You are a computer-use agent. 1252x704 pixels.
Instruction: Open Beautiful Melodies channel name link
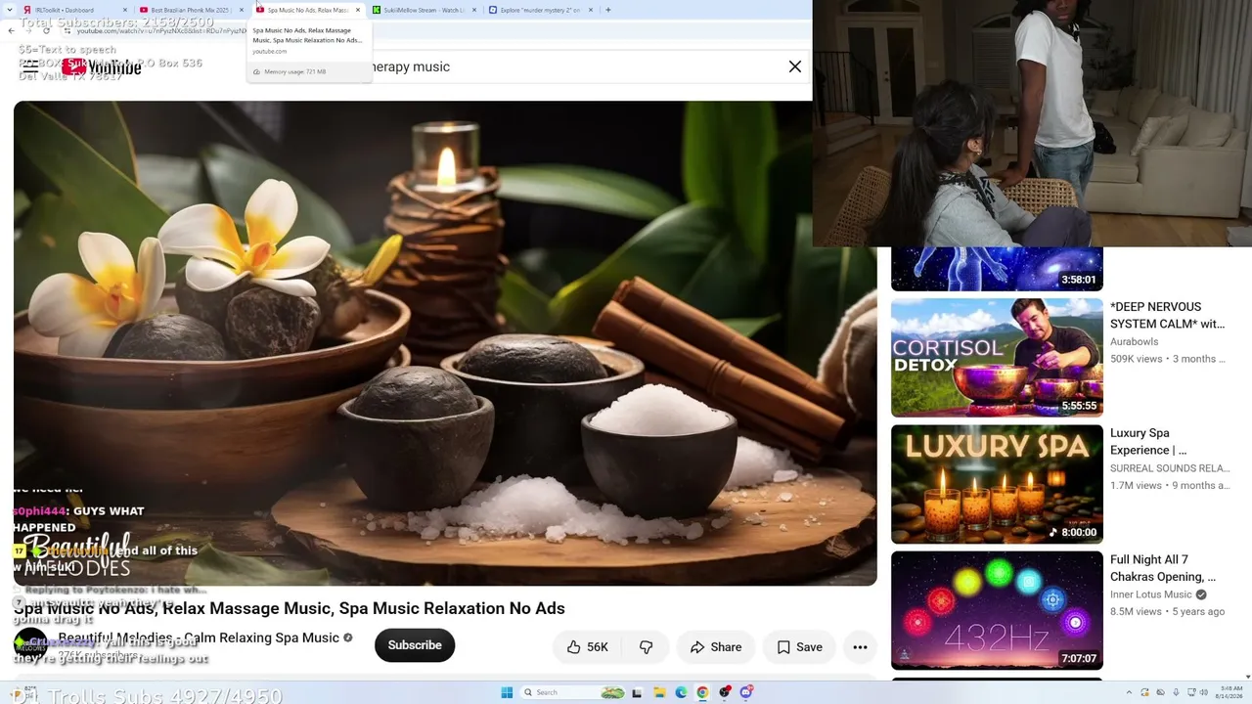click(199, 638)
